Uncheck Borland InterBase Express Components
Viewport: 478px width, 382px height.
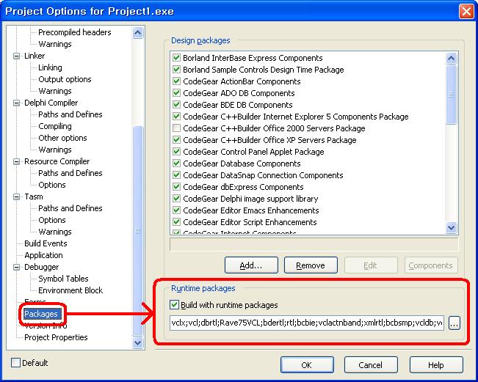click(176, 58)
